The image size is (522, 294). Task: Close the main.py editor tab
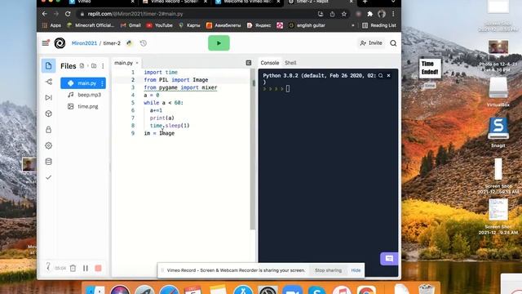pyautogui.click(x=137, y=63)
